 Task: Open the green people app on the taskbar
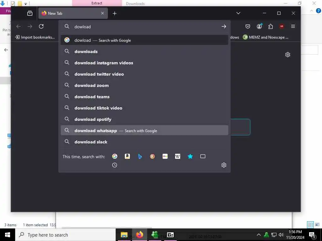(x=155, y=235)
